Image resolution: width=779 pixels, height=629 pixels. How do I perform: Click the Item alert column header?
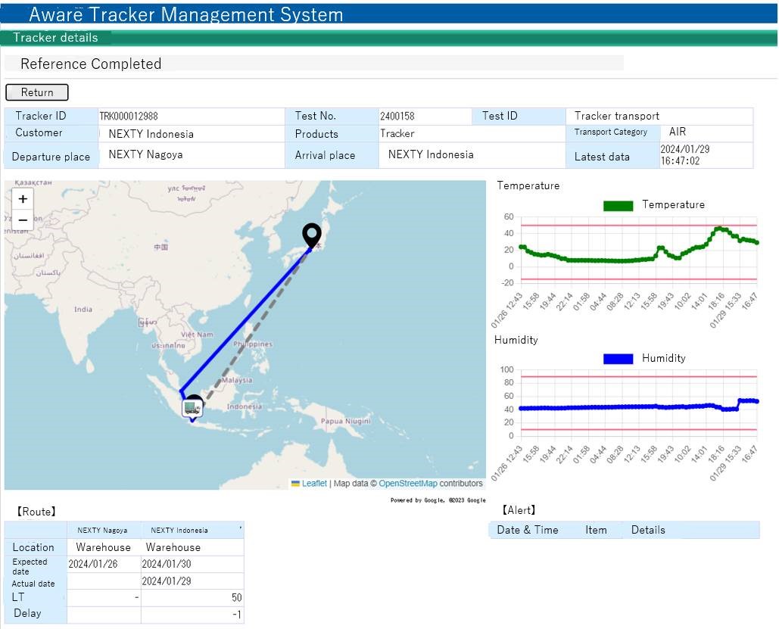tap(596, 530)
